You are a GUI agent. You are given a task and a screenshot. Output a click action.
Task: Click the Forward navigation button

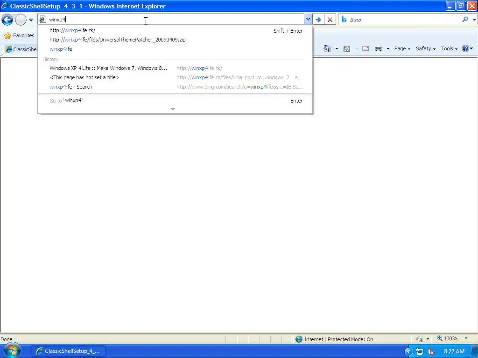click(x=21, y=20)
